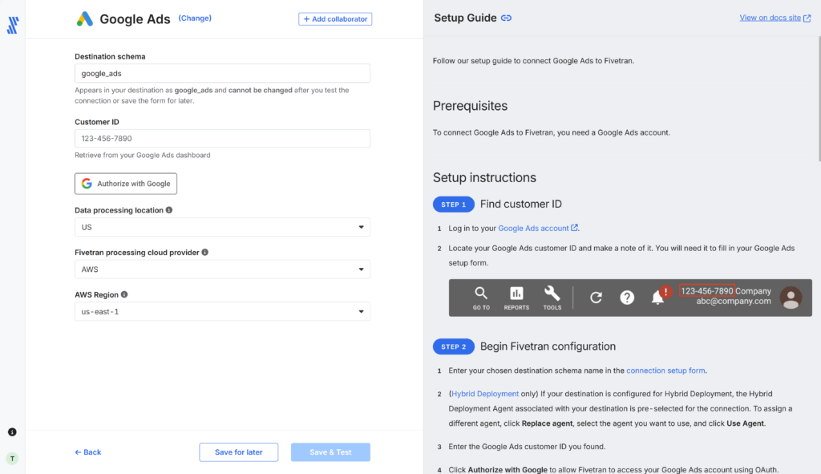Focus the Customer ID input field
This screenshot has height=474, width=821.
coord(223,139)
